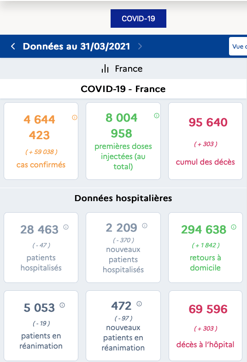247x362 pixels.
Task: Open info icon for 2 209 nouveaux patients
Action: click(145, 225)
